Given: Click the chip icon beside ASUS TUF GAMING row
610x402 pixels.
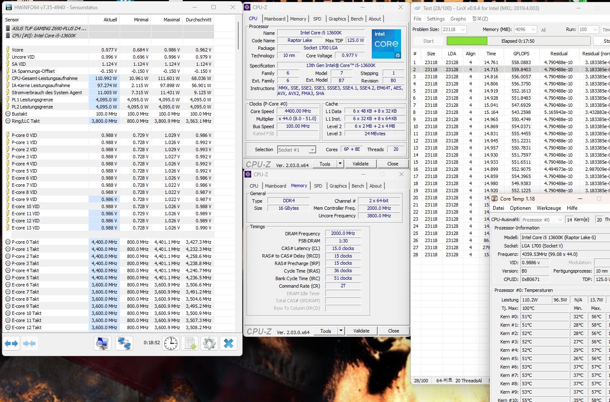Looking at the screenshot, I should 8,28.
